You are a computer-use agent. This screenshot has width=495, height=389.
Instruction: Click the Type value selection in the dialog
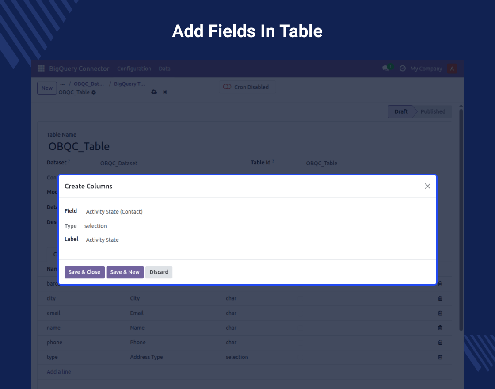[95, 226]
